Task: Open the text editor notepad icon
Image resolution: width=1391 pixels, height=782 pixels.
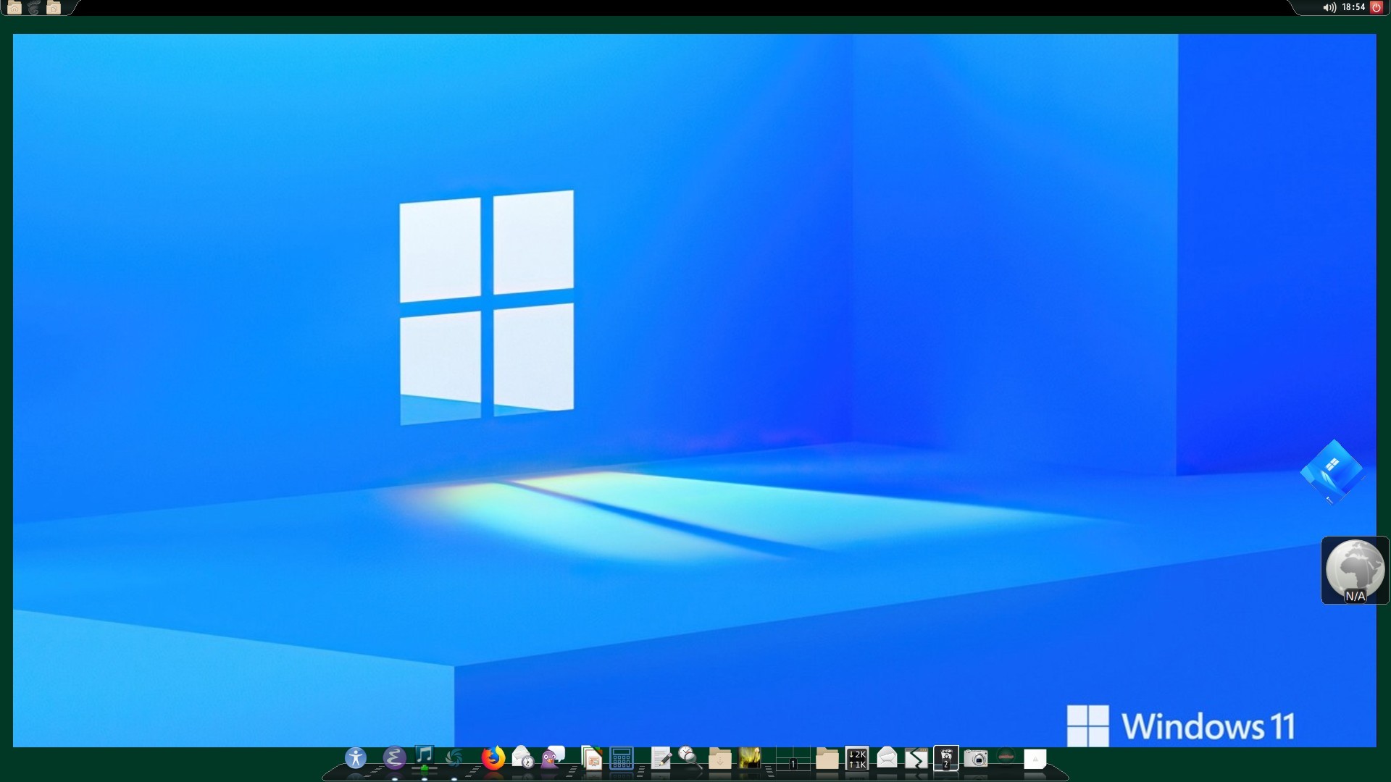Action: pyautogui.click(x=661, y=758)
